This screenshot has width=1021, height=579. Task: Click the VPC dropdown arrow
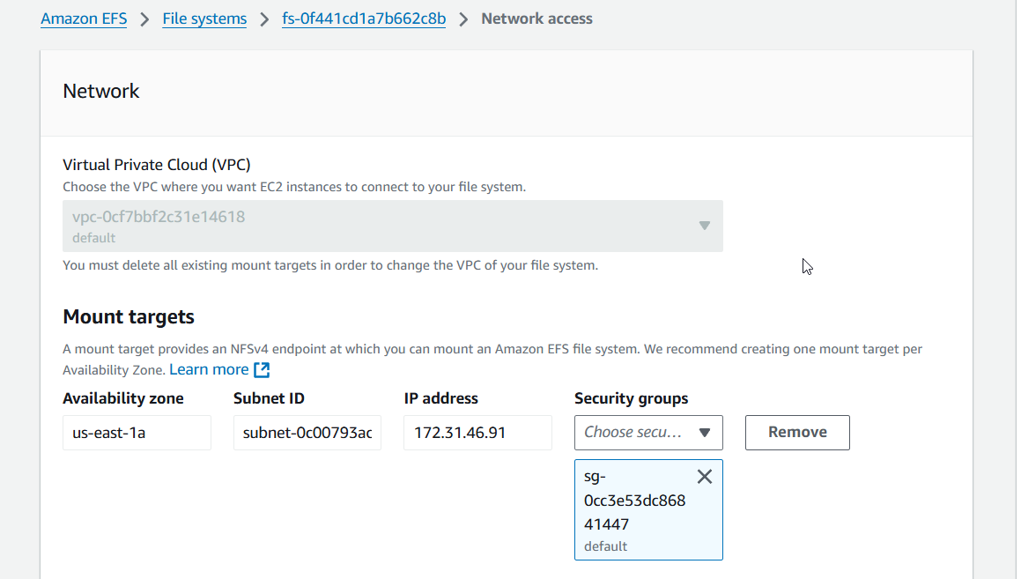click(705, 226)
